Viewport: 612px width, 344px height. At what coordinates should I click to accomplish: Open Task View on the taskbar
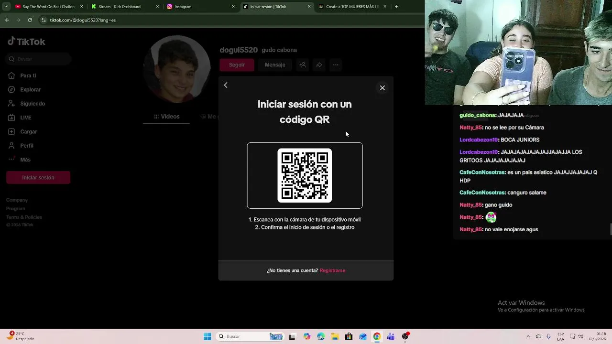point(292,336)
